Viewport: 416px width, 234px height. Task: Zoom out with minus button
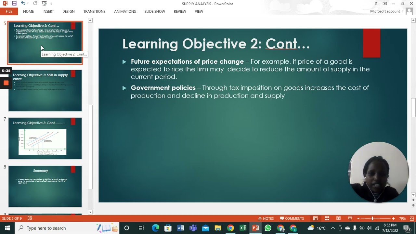[x=358, y=218]
